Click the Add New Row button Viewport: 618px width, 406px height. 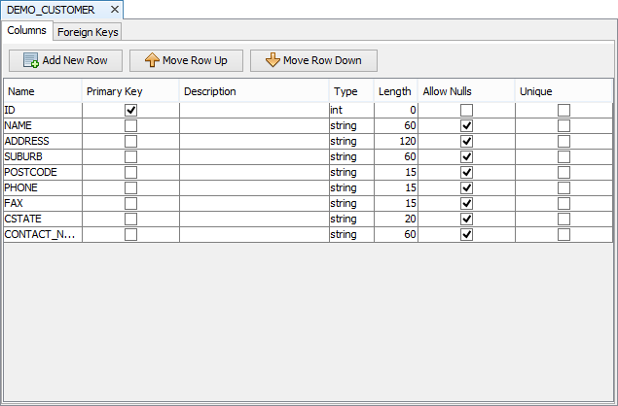click(65, 60)
